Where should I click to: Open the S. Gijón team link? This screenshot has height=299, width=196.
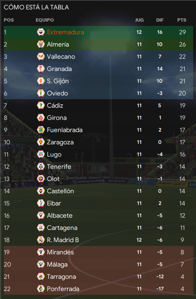tap(58, 81)
